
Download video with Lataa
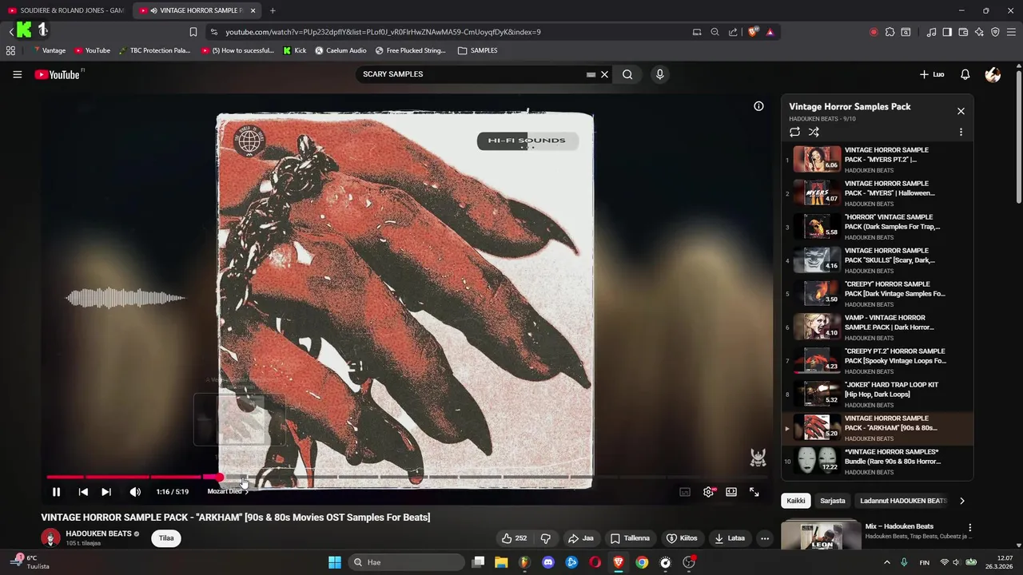pos(730,538)
